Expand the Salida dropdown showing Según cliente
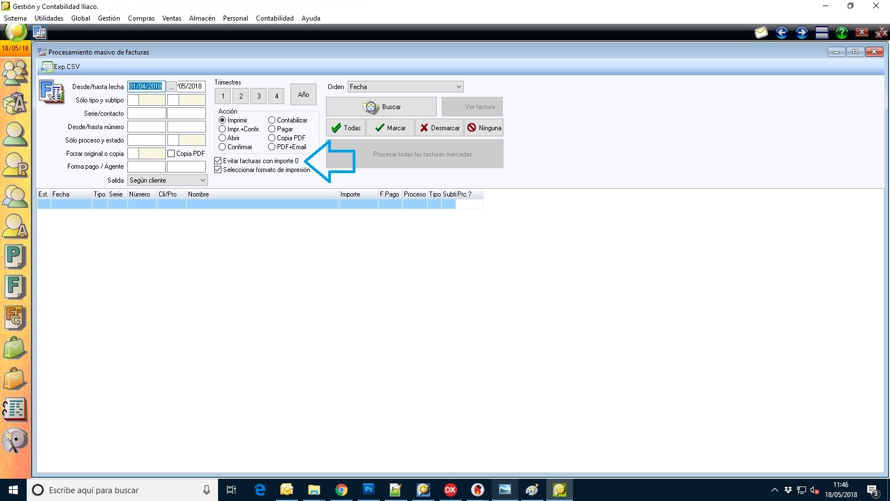Image resolution: width=890 pixels, height=501 pixels. click(202, 180)
